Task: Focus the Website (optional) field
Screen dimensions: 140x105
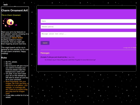Action: click(88, 27)
